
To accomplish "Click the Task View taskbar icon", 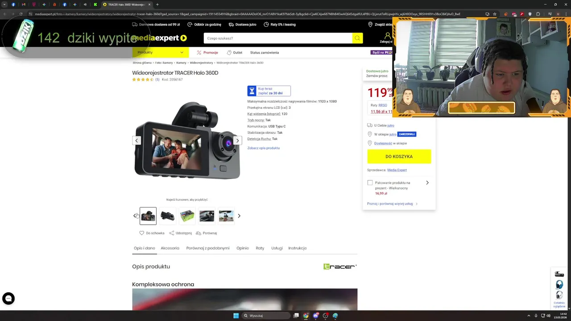I will click(296, 316).
